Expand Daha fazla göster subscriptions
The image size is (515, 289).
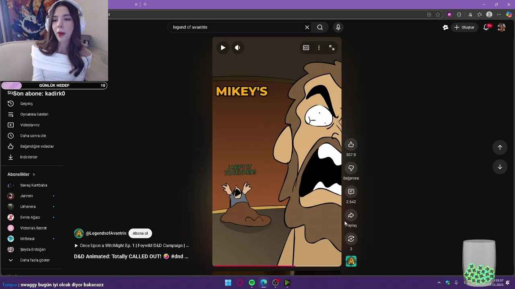point(34,260)
